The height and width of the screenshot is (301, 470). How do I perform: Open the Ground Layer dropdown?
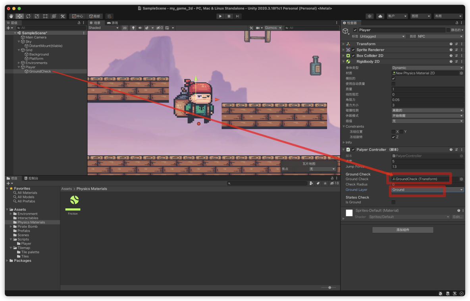428,190
